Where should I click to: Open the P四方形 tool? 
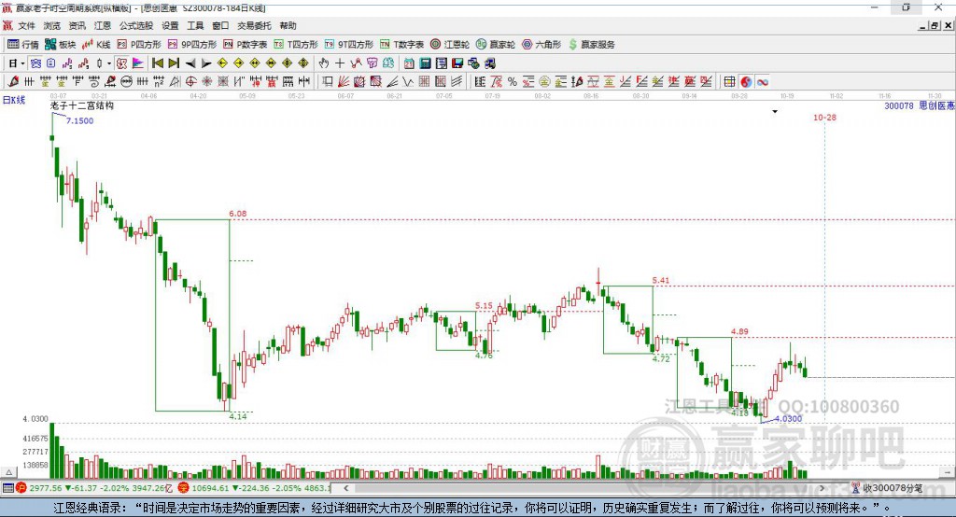[139, 45]
